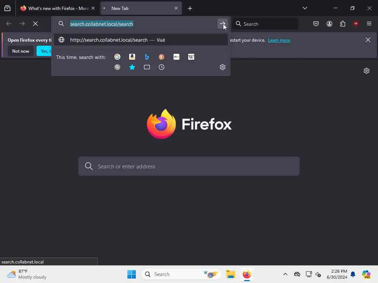Image resolution: width=378 pixels, height=283 pixels.
Task: Open the Extensions puzzle icon
Action: (x=343, y=24)
